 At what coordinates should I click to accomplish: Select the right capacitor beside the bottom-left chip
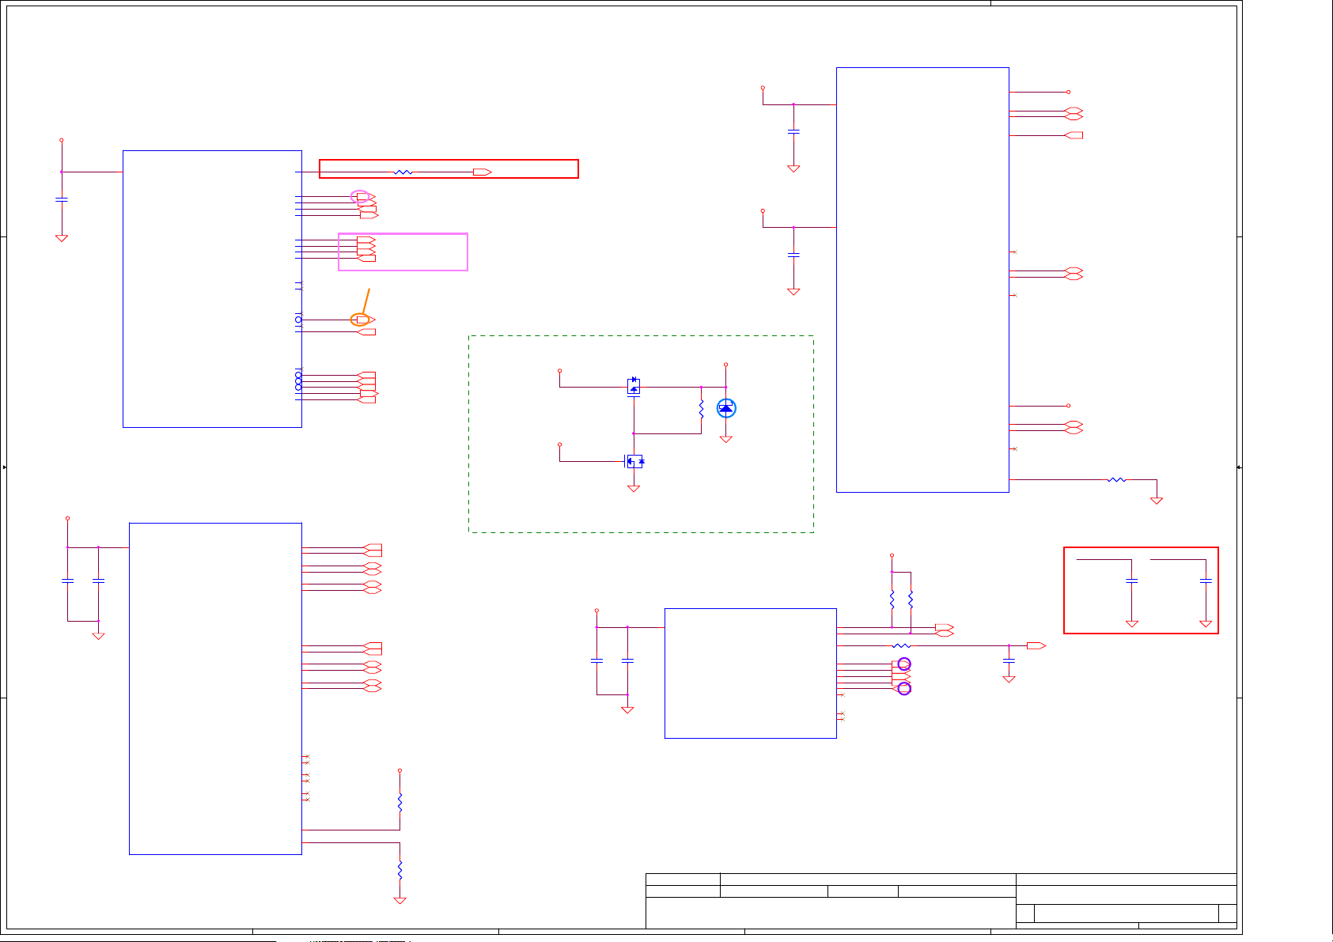coord(98,581)
